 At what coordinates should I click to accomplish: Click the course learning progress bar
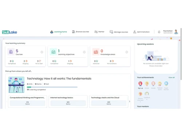52,87
